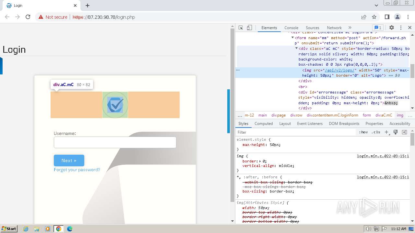Image resolution: width=415 pixels, height=233 pixels.
Task: Click the browser back arrow
Action: pos(7,17)
